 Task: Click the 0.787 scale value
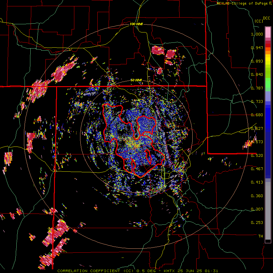(257, 88)
